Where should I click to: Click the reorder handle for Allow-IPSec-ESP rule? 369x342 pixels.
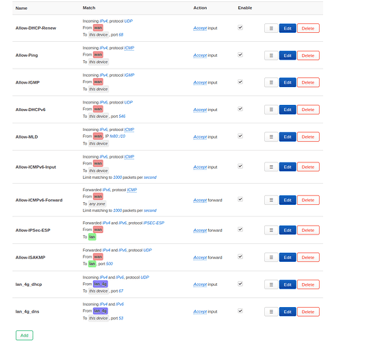click(x=271, y=230)
